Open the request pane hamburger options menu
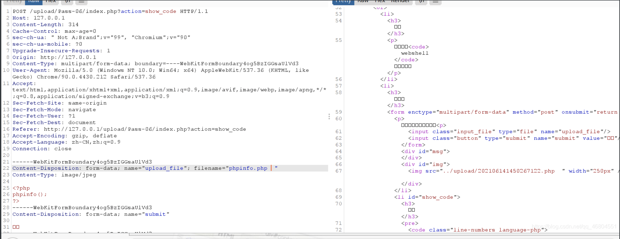The height and width of the screenshot is (239, 620). [81, 2]
